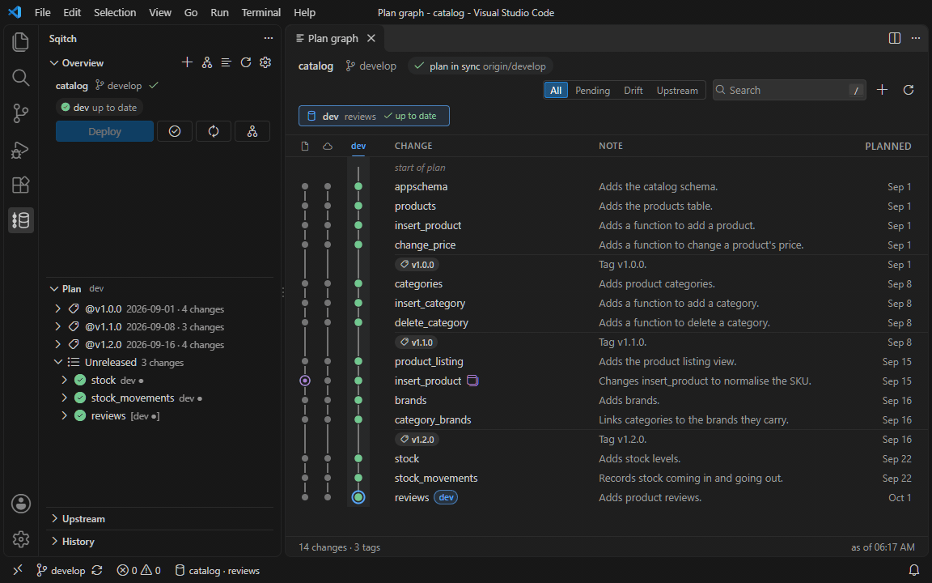Image resolution: width=932 pixels, height=583 pixels.
Task: Click the list icon in Overview header
Action: click(x=226, y=62)
